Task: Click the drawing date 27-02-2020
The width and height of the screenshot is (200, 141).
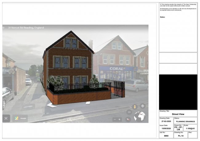Action: 166,122
